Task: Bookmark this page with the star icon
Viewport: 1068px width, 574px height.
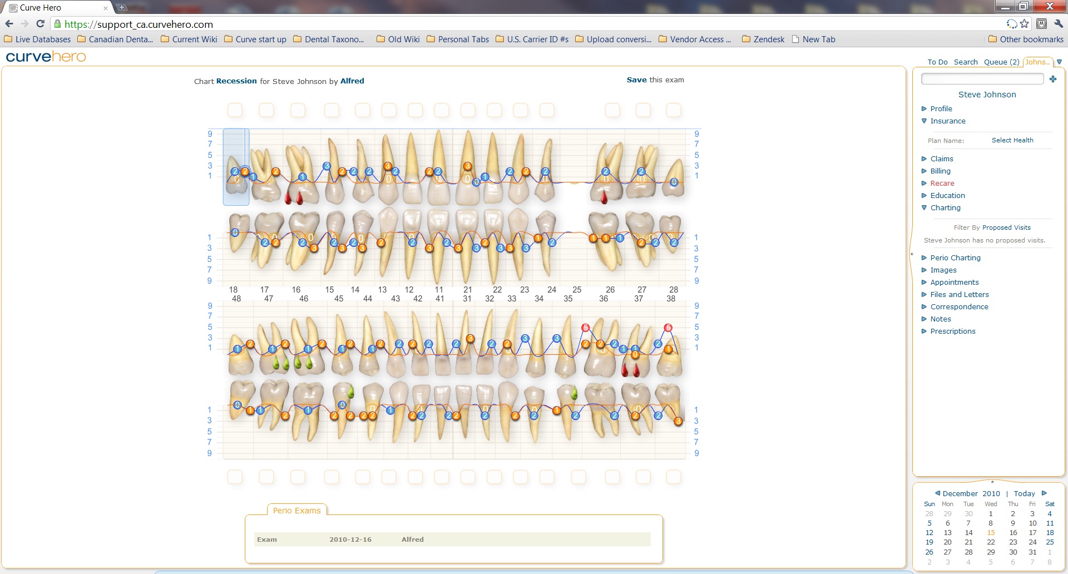Action: click(1025, 24)
